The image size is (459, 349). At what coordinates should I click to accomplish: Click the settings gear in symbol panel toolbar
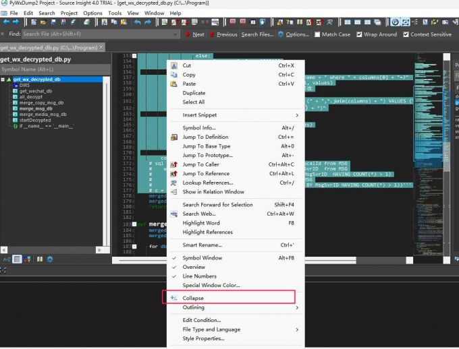(x=50, y=259)
